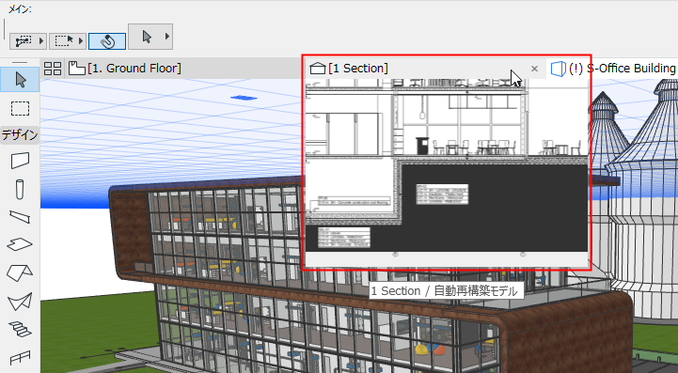Click the marquee arrow selection mode button
Screen dimensions: 678x373
pos(64,41)
